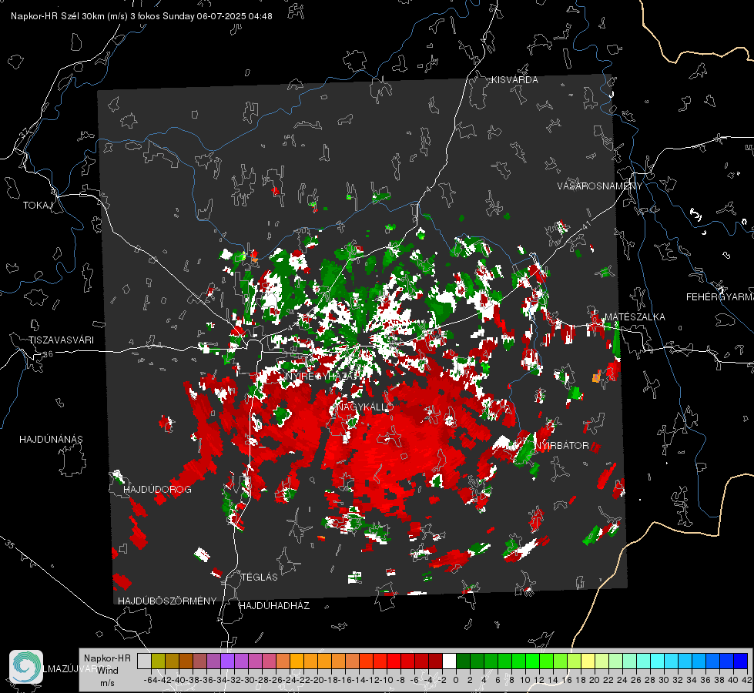Click road number 36 near Tiszavasvári

click(48, 354)
